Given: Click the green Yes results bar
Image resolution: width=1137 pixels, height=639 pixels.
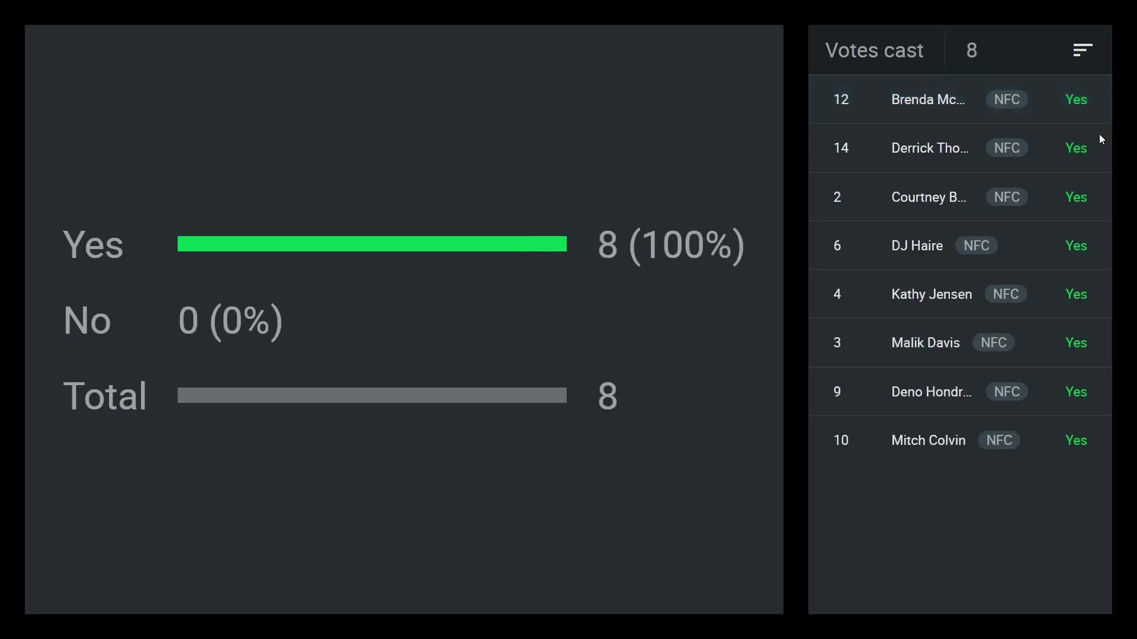Looking at the screenshot, I should click(x=372, y=244).
